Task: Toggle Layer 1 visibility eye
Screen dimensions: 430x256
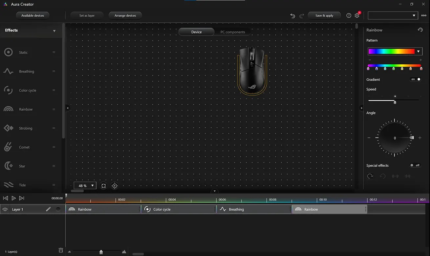Action: [5, 209]
